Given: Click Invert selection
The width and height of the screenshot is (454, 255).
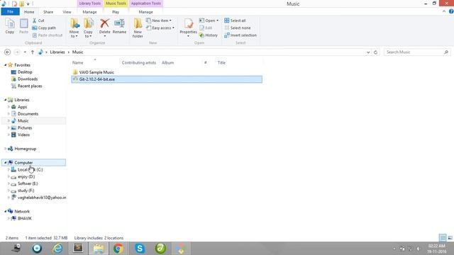Looking at the screenshot, I should coord(240,35).
